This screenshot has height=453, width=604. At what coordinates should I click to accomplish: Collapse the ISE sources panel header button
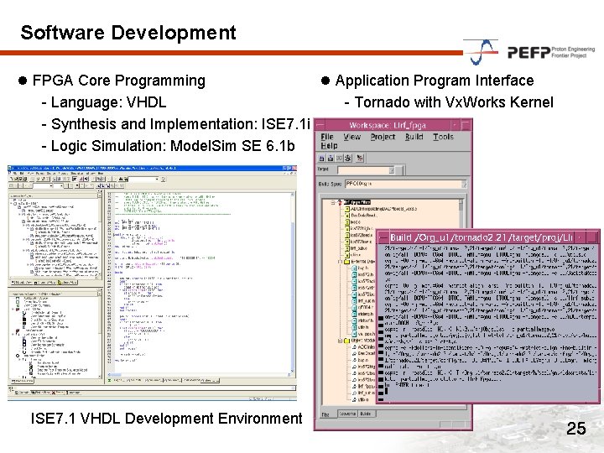(x=99, y=195)
